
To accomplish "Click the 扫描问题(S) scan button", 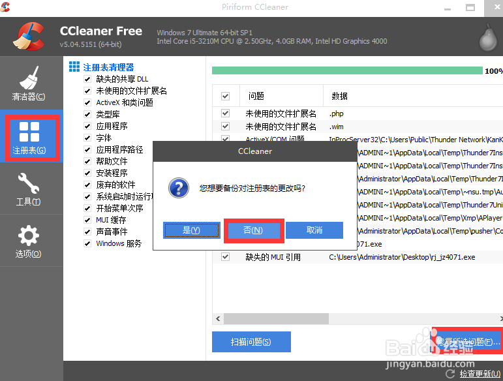I will point(251,342).
